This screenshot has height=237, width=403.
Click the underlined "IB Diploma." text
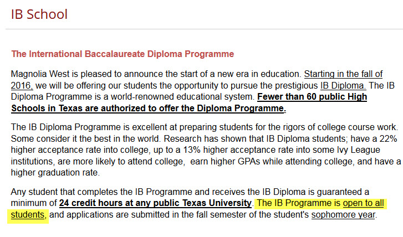(343, 85)
